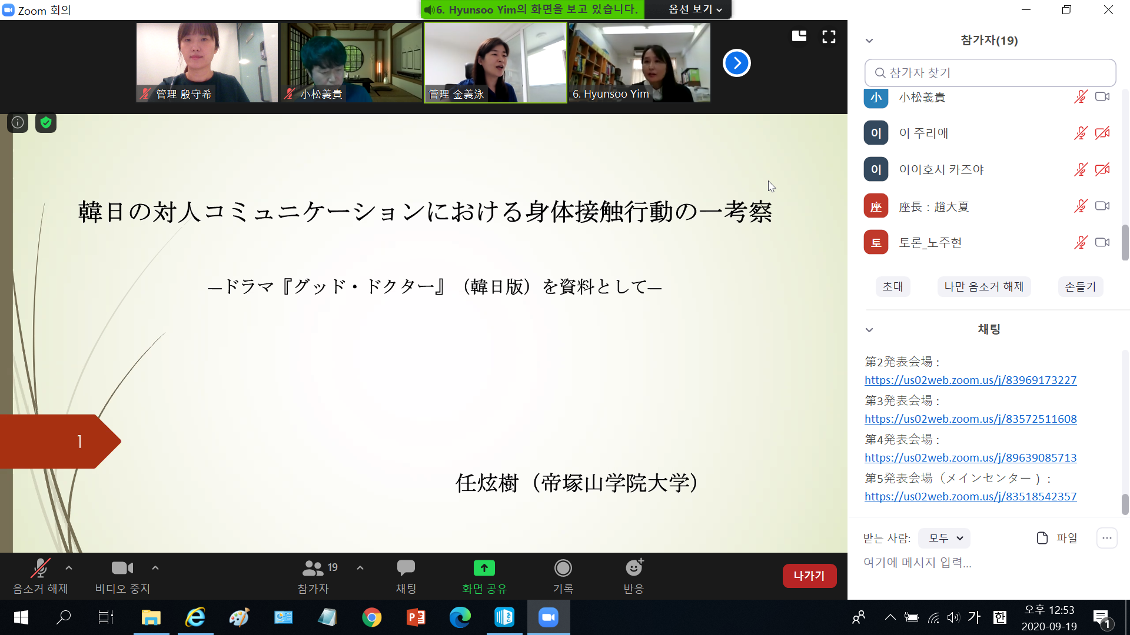Click the participant search field
Image resolution: width=1130 pixels, height=635 pixels.
(990, 73)
